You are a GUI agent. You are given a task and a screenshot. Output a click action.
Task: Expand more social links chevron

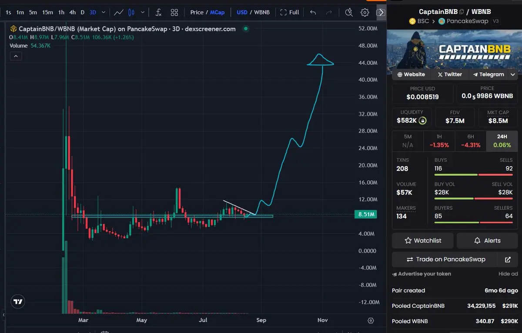coord(513,74)
